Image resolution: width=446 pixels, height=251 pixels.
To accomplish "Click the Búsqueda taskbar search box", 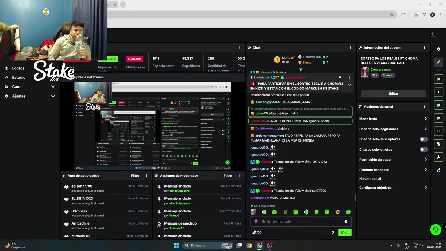I will point(208,245).
